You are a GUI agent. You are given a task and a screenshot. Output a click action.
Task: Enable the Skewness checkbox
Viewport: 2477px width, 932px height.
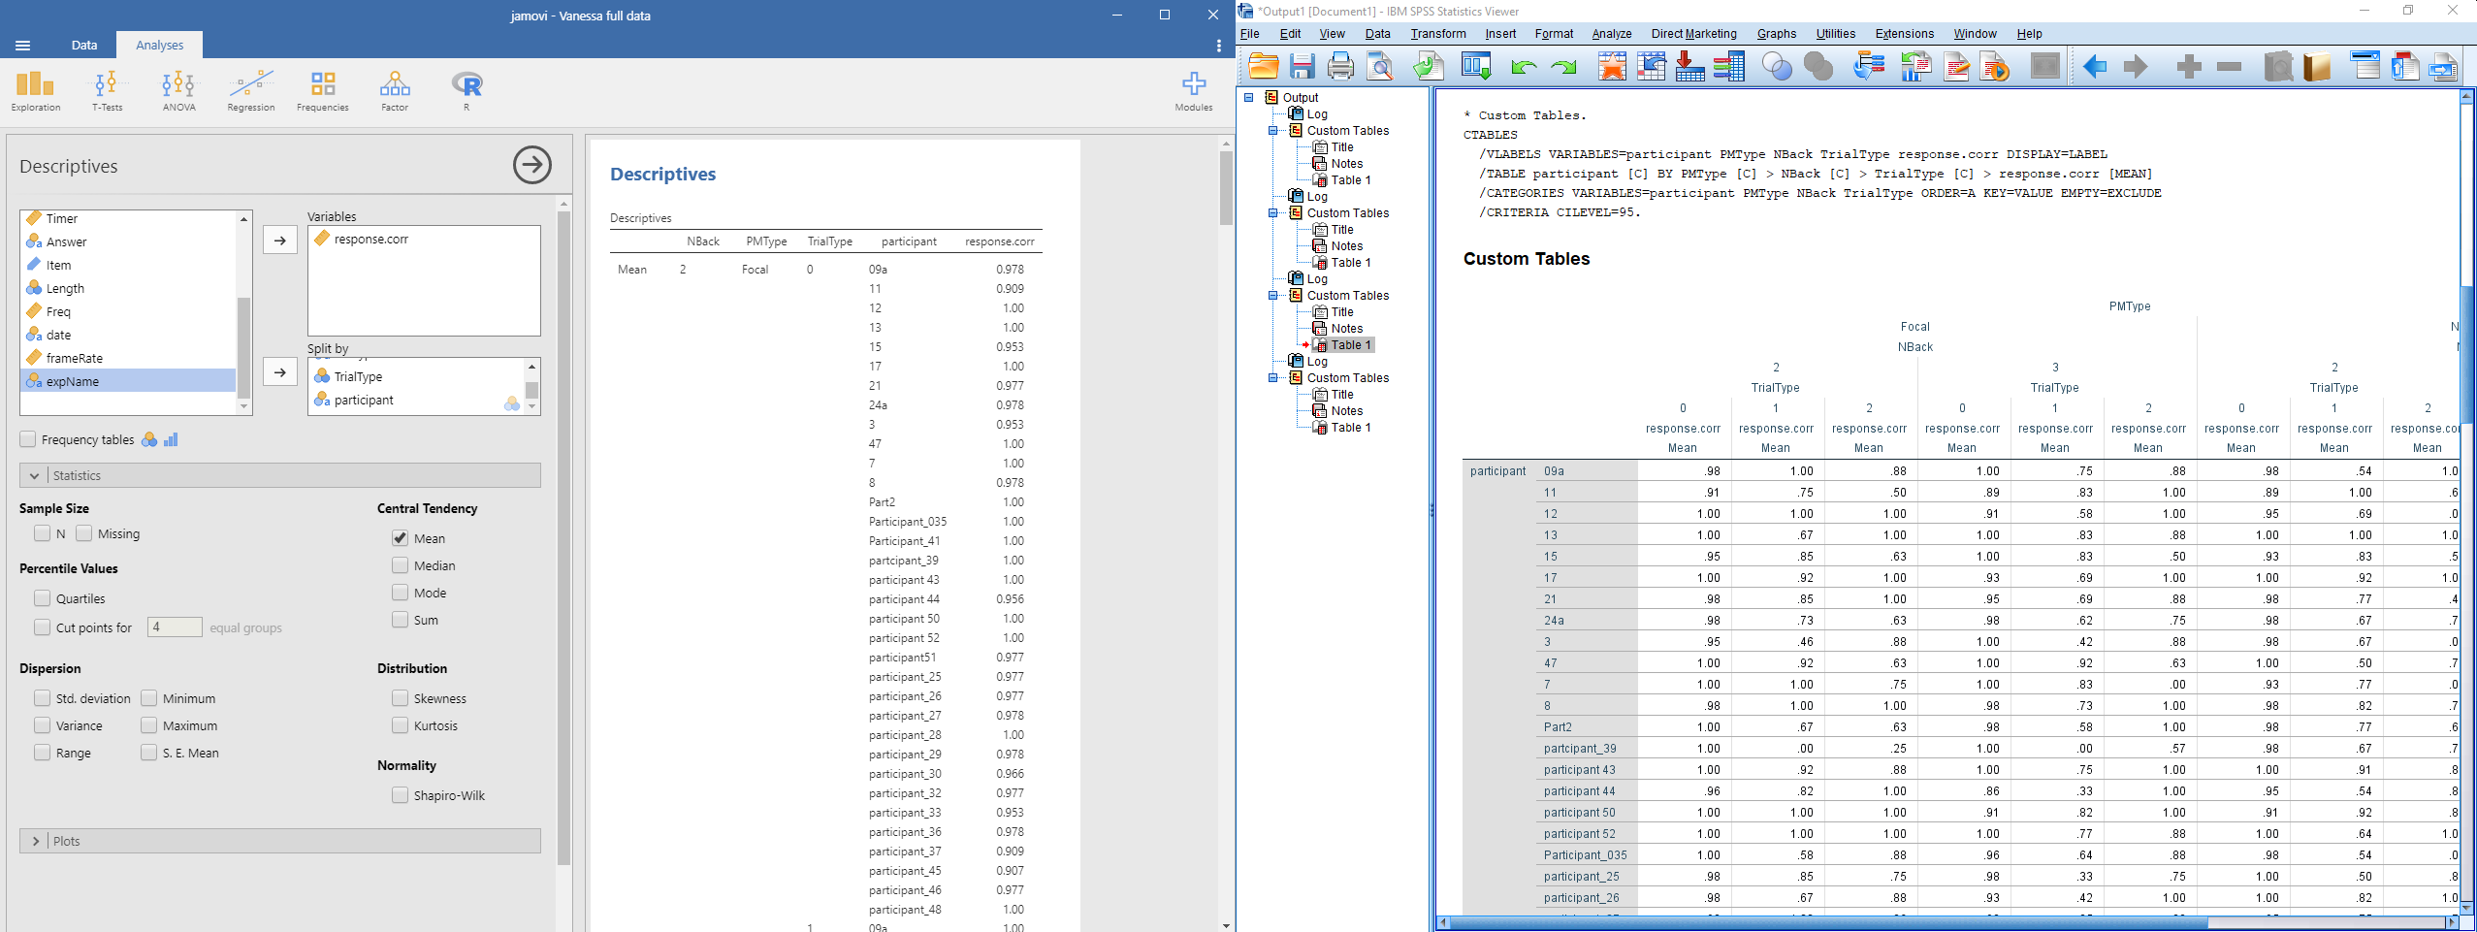(x=400, y=698)
